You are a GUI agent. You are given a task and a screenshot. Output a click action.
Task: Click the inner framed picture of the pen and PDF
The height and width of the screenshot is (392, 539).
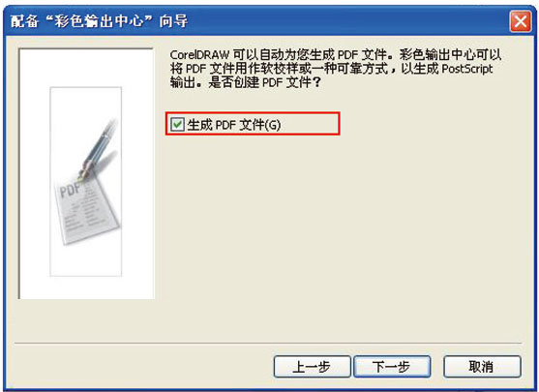tap(85, 182)
